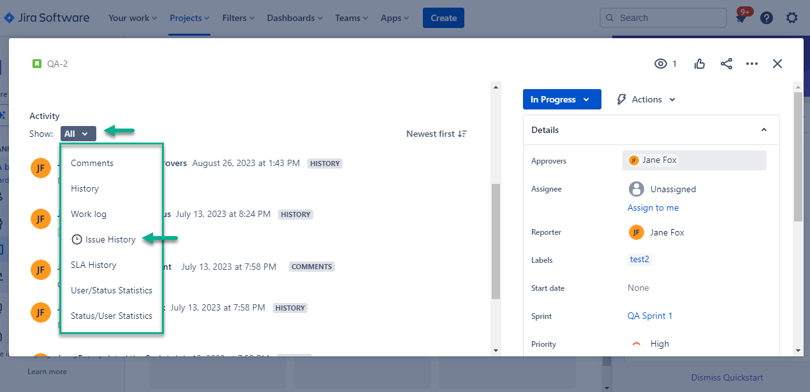This screenshot has height=392, width=810.
Task: Open the Show All filter dropdown
Action: 78,134
